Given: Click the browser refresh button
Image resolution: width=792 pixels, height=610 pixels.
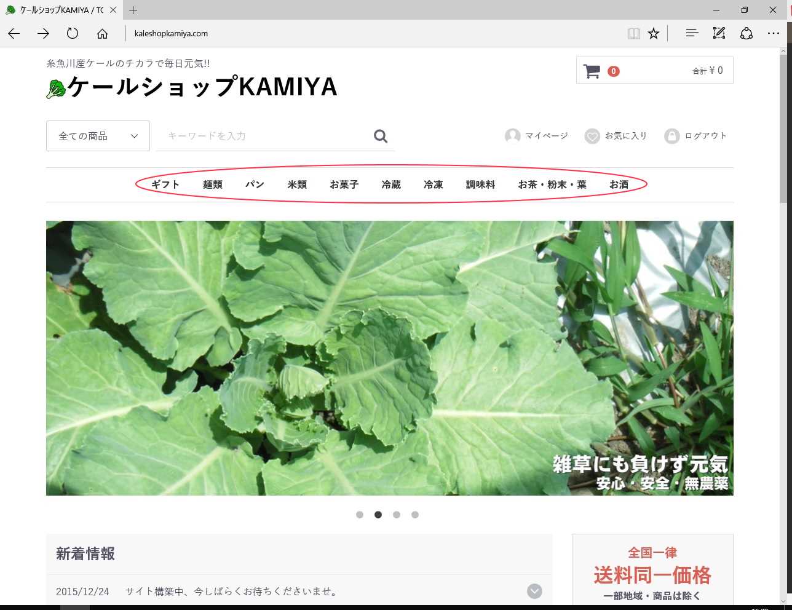Looking at the screenshot, I should click(73, 34).
